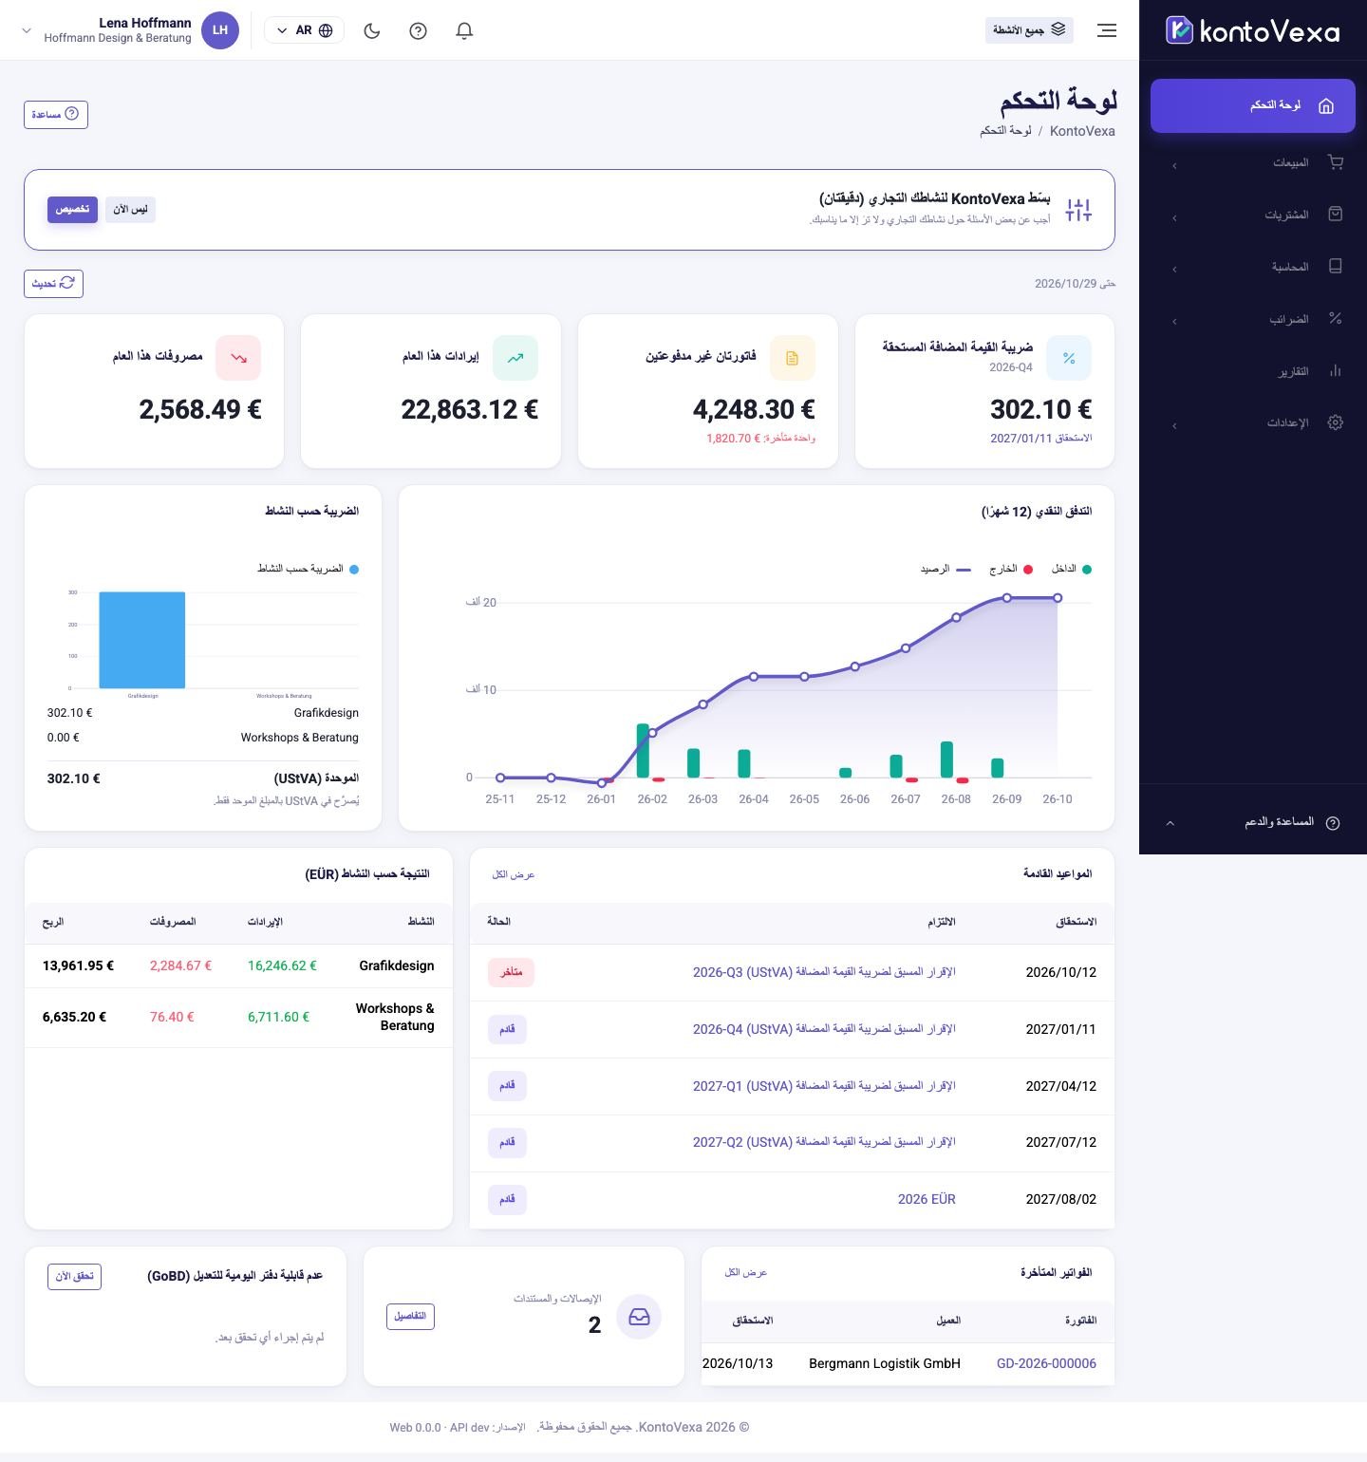Screen dimensions: 1367x1462
Task: Open التقارير in the sidebar
Action: click(x=1253, y=371)
